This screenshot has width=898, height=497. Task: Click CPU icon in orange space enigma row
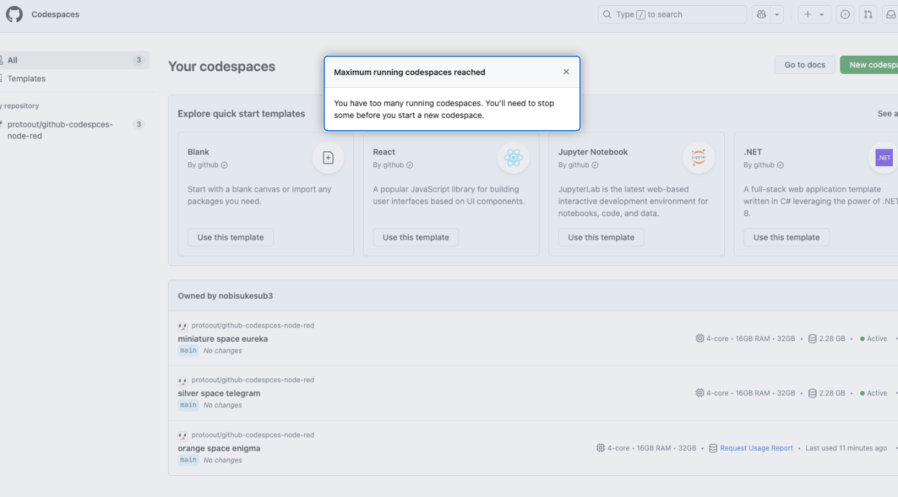[600, 448]
